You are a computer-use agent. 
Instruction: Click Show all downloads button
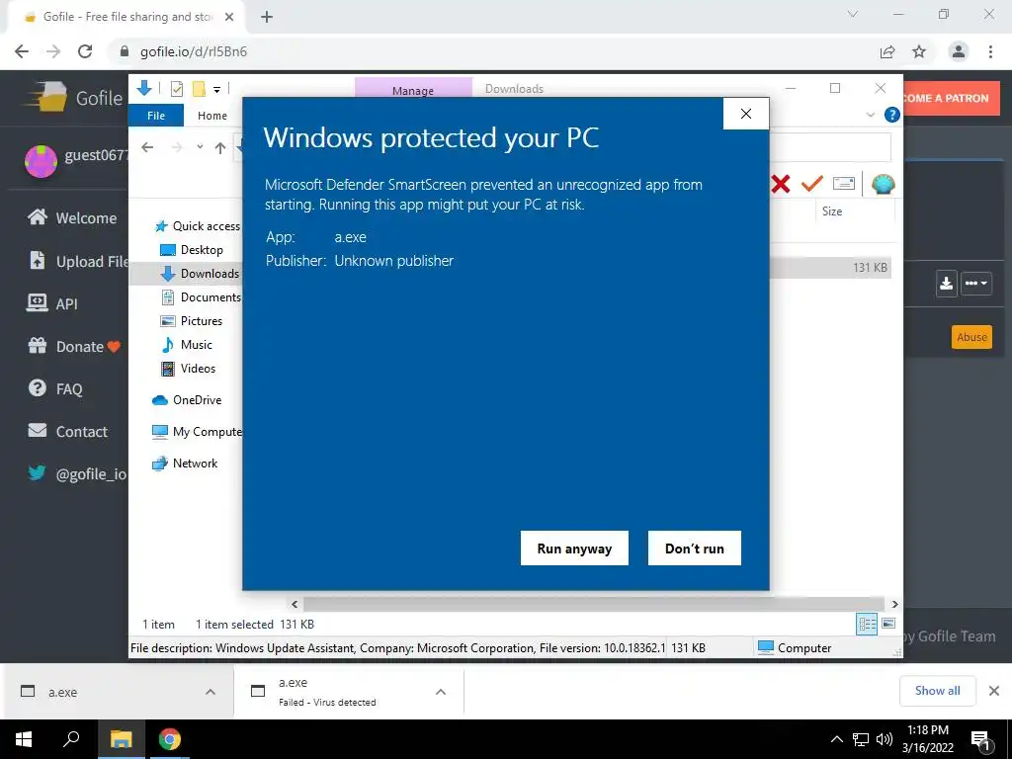click(937, 691)
